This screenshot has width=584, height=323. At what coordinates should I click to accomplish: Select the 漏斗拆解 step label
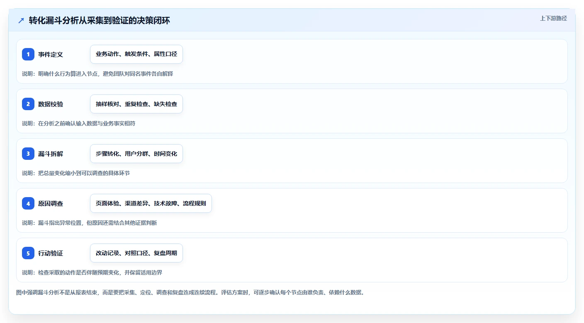click(51, 154)
